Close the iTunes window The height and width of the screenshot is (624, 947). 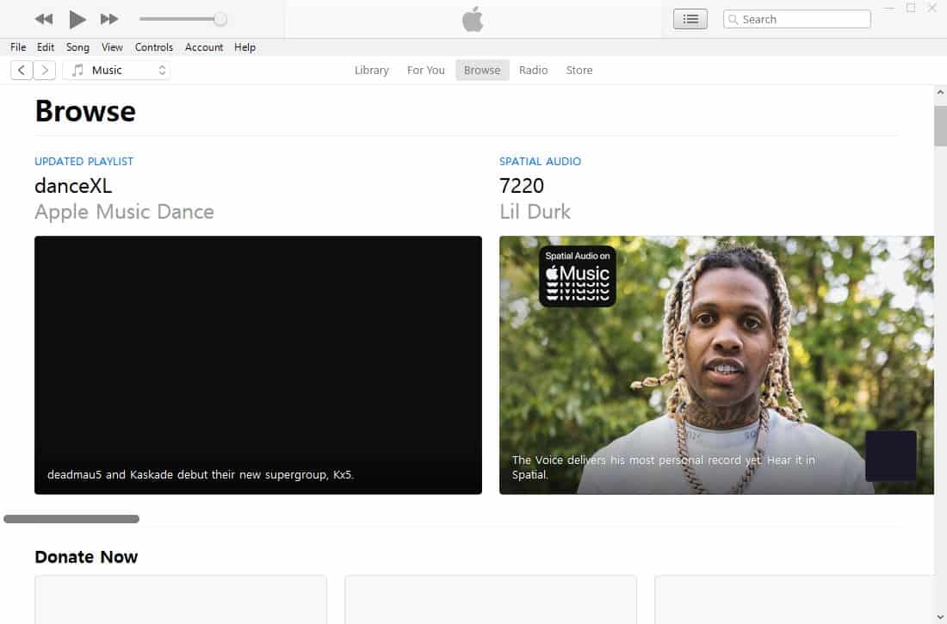click(x=932, y=9)
